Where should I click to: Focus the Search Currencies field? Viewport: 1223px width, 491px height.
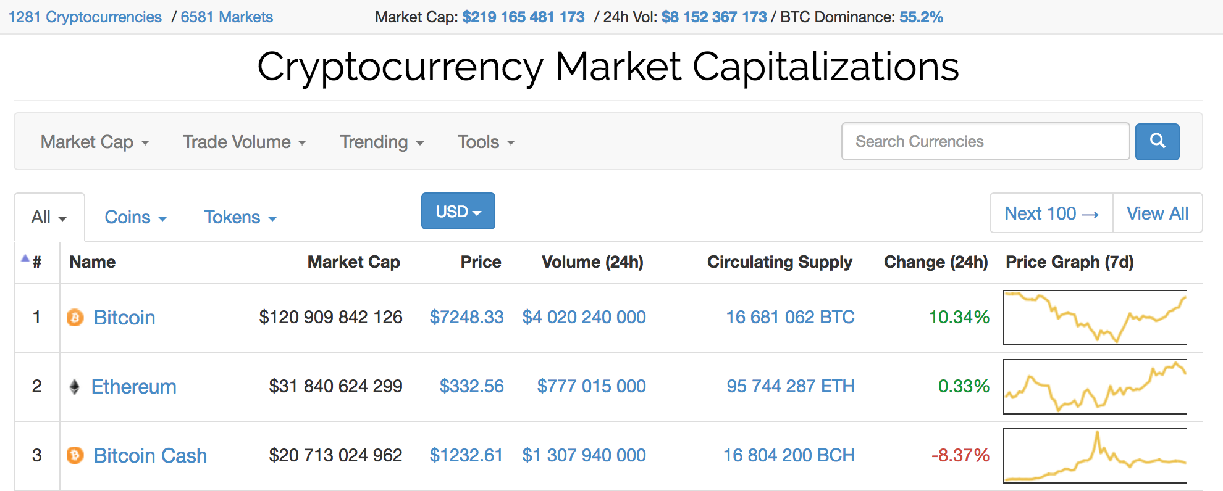(985, 141)
